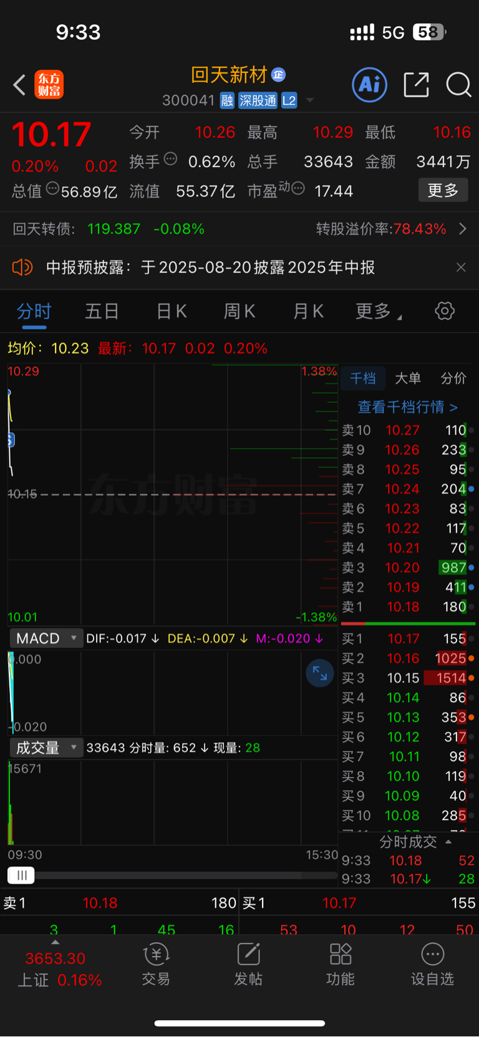Tap the info icon next to 总值
This screenshot has height=1037, width=479.
point(52,188)
